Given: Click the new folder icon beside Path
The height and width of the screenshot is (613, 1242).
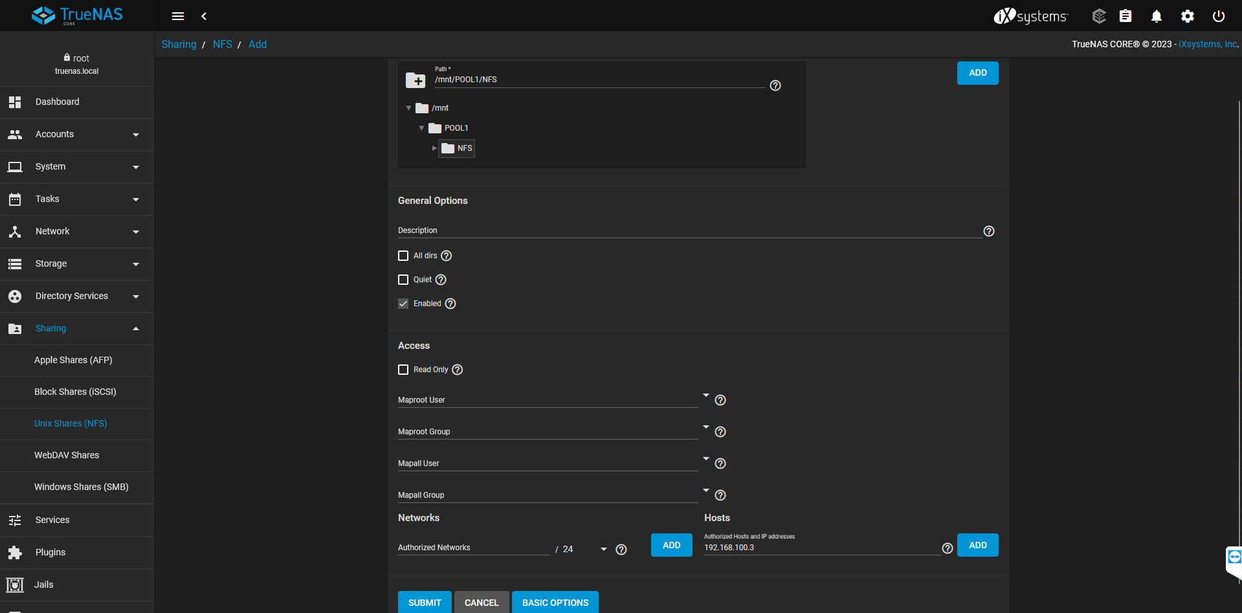Looking at the screenshot, I should 416,80.
